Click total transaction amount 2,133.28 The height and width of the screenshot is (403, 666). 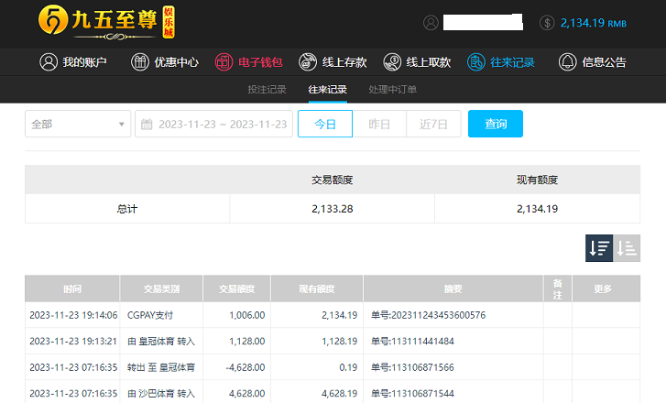point(333,209)
